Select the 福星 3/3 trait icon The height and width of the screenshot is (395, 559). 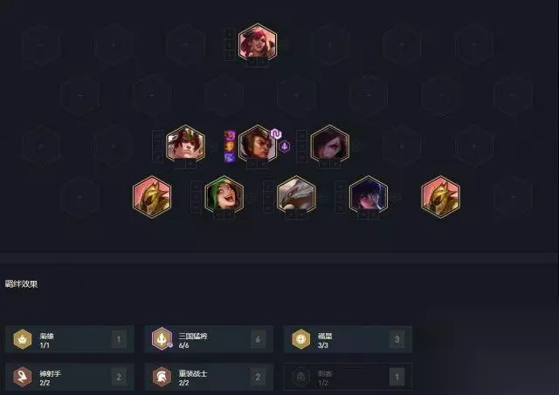click(x=301, y=339)
